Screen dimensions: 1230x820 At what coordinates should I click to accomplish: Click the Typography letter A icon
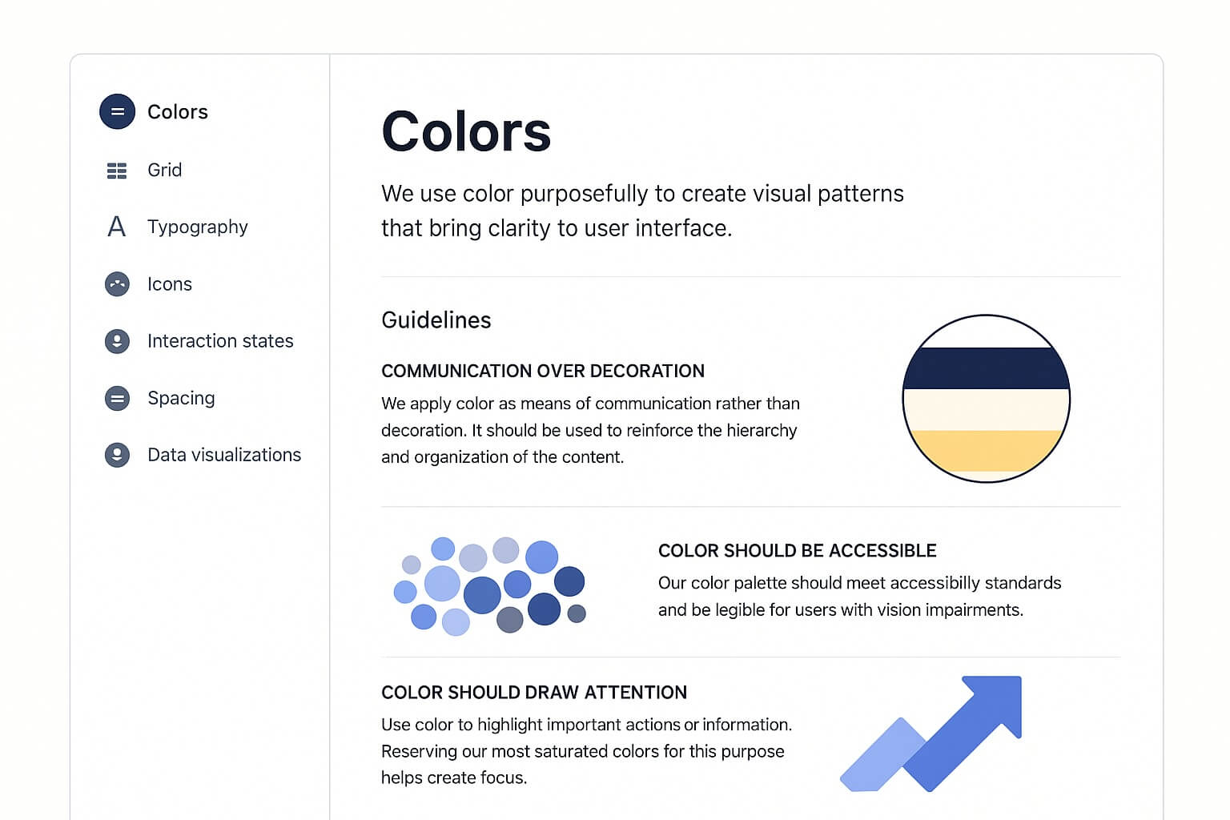click(x=117, y=227)
